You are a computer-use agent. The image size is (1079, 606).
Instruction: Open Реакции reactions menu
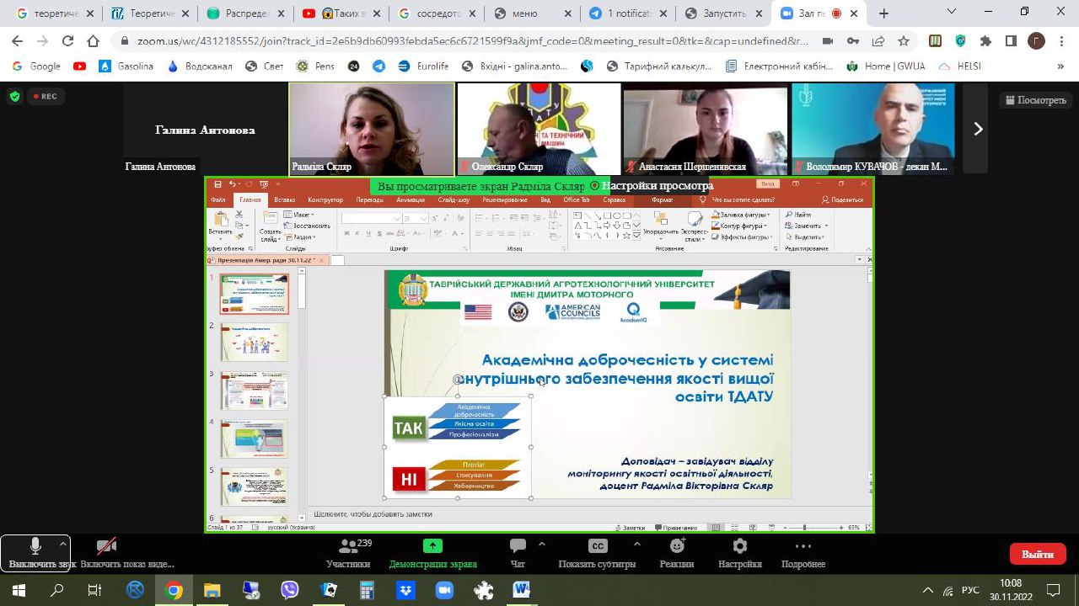[x=676, y=553]
